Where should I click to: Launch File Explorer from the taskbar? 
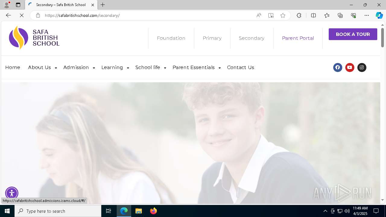(x=138, y=211)
